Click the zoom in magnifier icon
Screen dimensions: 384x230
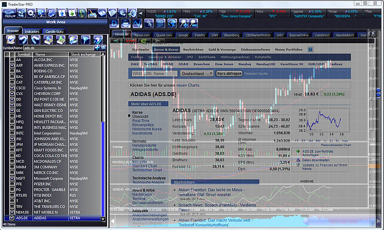pos(184,24)
